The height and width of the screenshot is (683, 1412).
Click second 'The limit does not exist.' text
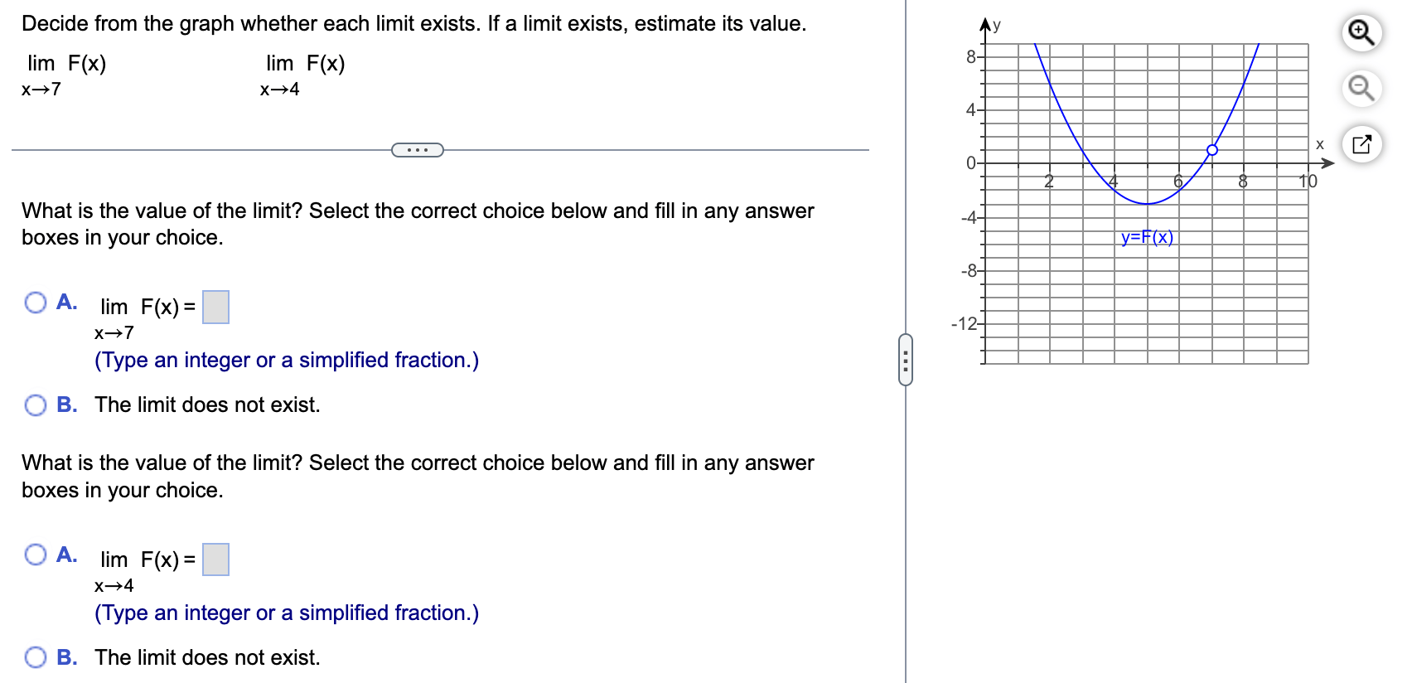pos(207,657)
